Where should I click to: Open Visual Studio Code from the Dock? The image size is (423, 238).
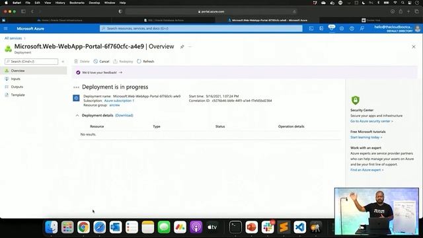299,227
